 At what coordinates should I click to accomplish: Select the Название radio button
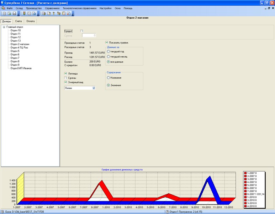(x=109, y=78)
